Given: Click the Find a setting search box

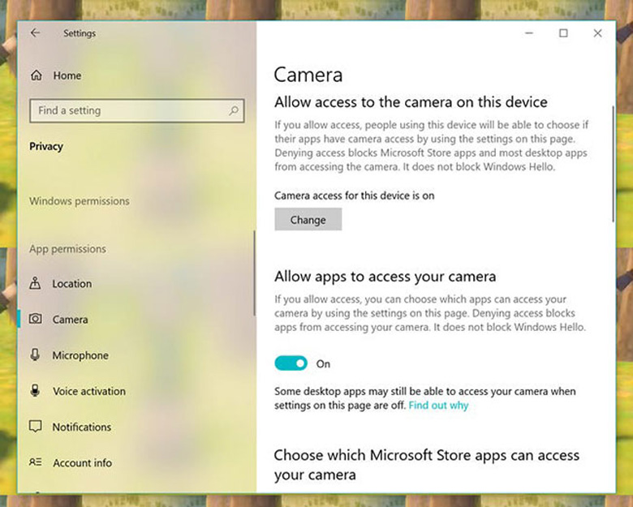Looking at the screenshot, I should coord(130,110).
